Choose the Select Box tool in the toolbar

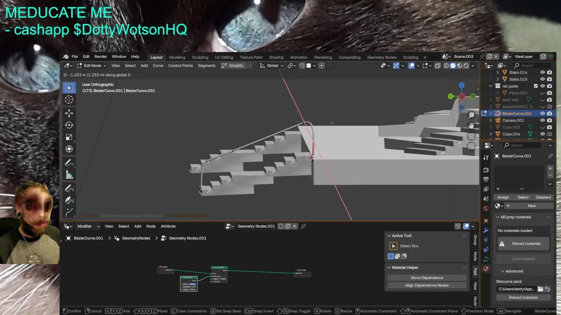[69, 87]
